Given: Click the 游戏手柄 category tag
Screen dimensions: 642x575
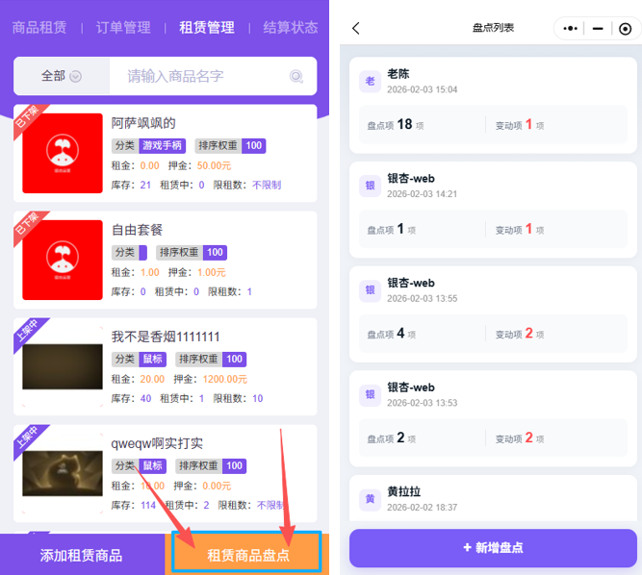Looking at the screenshot, I should pyautogui.click(x=162, y=145).
